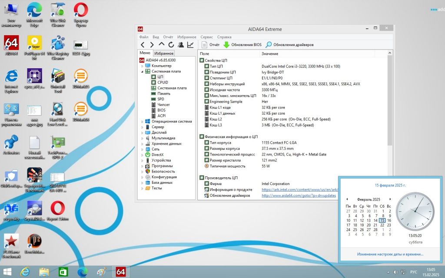Select 22 in the February calendar
Image resolution: width=445 pixels, height=278 pixels.
[x=382, y=225]
